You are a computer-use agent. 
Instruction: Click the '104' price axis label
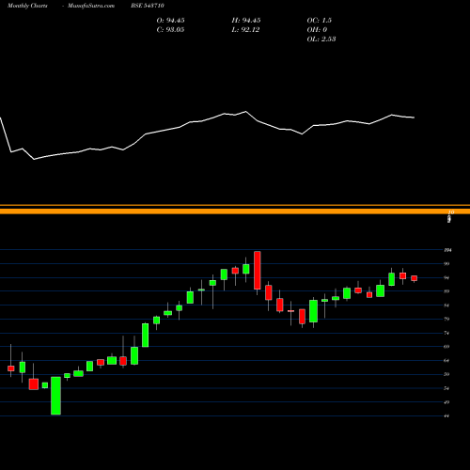click(x=447, y=250)
